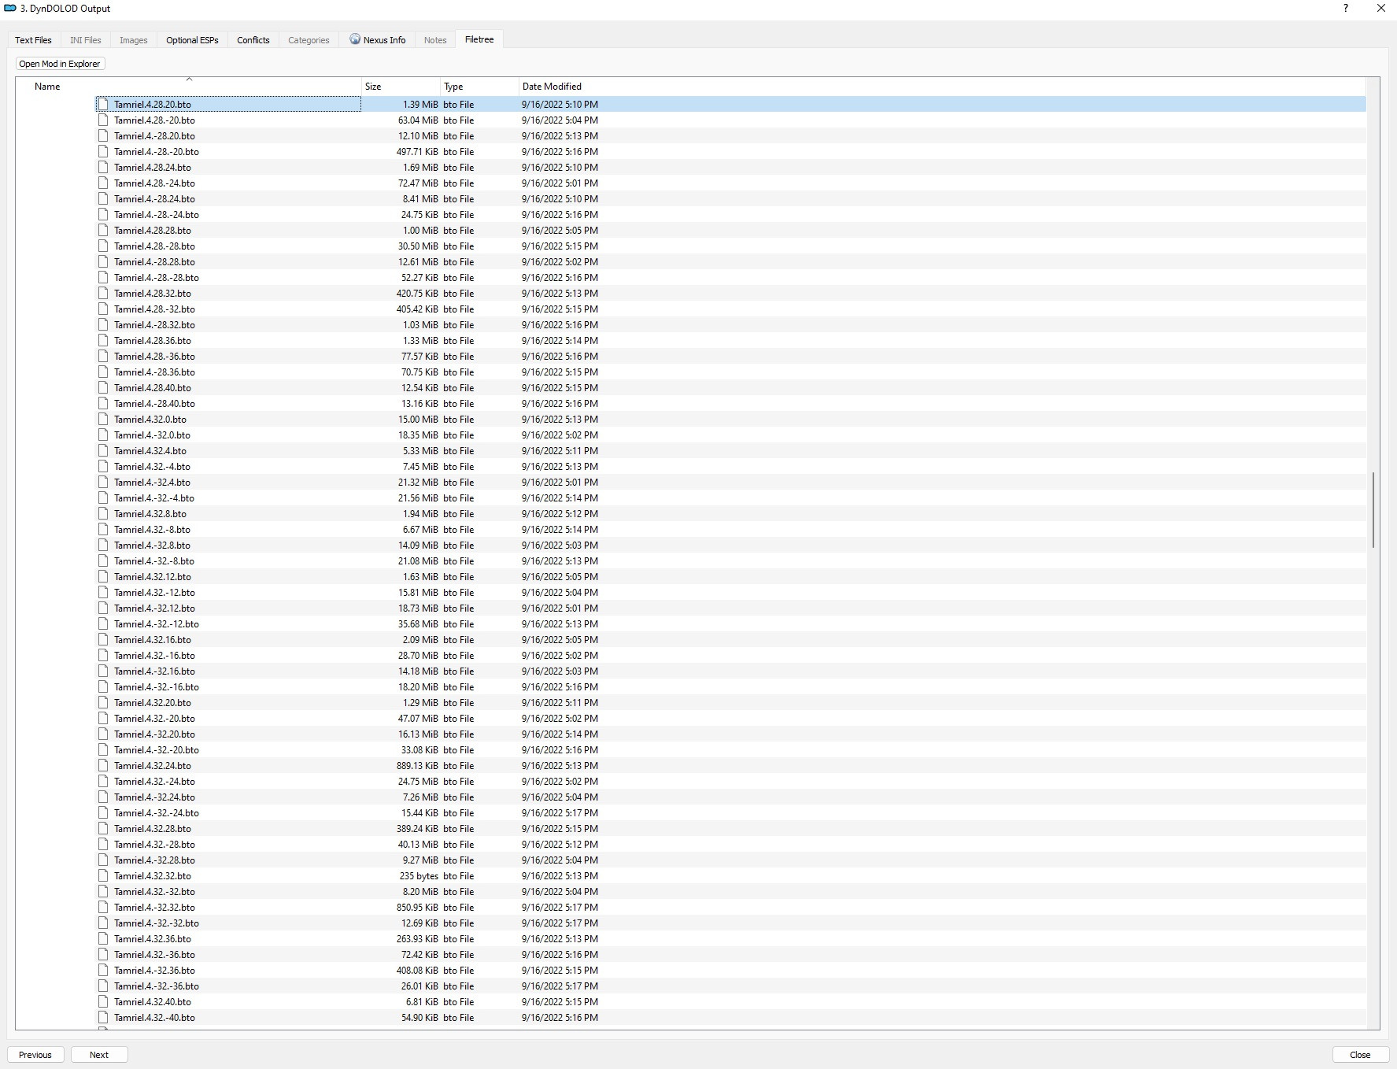Click the 63.04 MiB size cell

(x=418, y=120)
